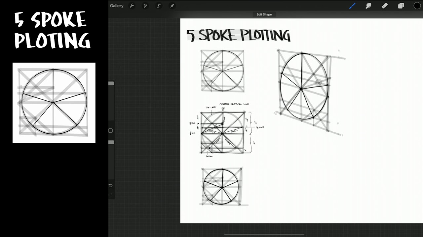Open the Actions wrench menu
The width and height of the screenshot is (423, 237).
[x=132, y=6]
